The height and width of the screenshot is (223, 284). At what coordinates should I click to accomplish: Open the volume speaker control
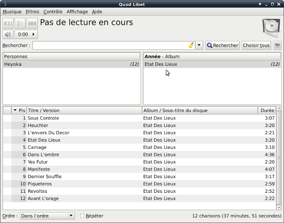tap(8, 34)
